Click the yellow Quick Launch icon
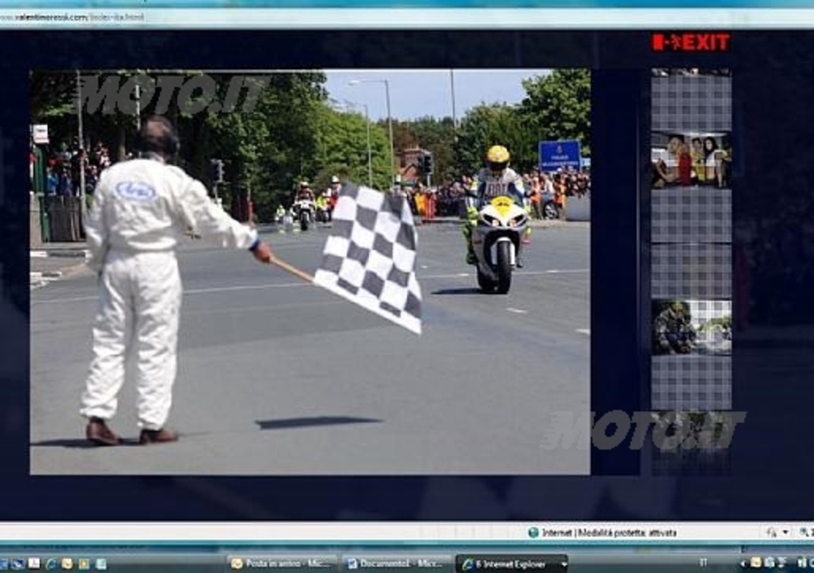 click(x=67, y=563)
